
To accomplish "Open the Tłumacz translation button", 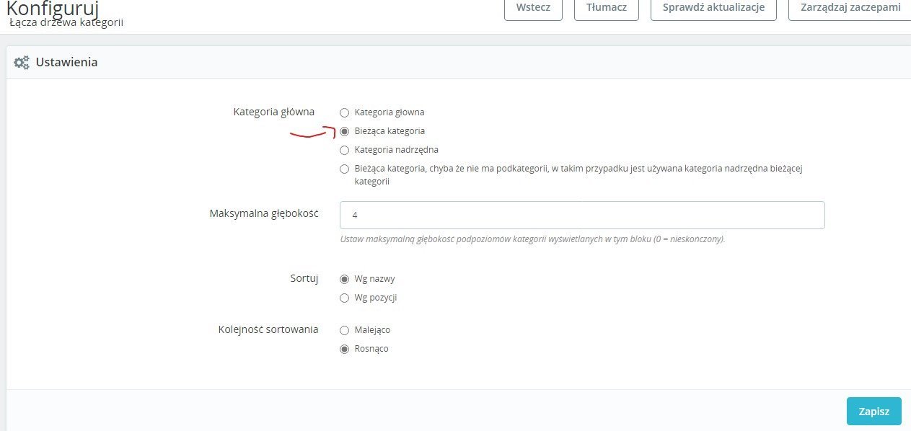I will click(607, 8).
